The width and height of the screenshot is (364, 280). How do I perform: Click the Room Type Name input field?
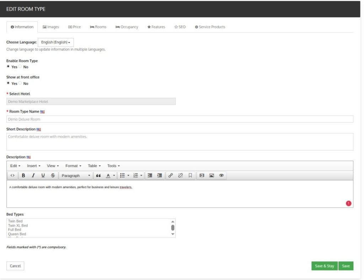point(180,119)
